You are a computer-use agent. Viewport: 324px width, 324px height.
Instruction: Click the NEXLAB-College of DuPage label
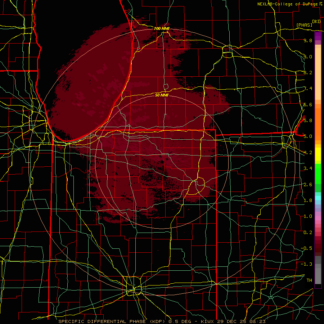[x=288, y=4]
